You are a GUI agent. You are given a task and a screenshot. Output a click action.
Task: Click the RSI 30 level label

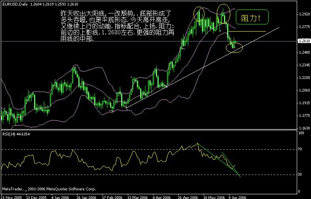point(300,175)
